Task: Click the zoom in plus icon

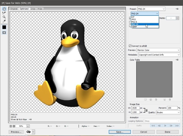Action: pos(14,126)
